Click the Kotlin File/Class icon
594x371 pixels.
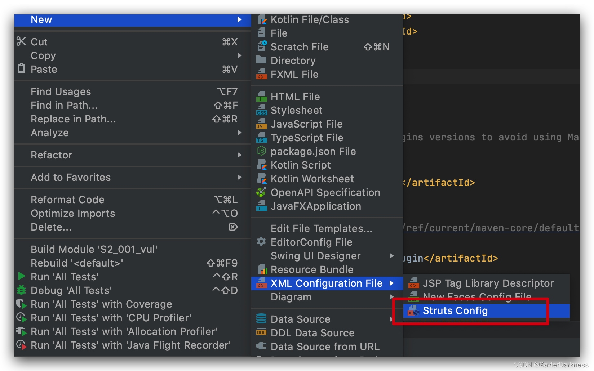point(262,19)
